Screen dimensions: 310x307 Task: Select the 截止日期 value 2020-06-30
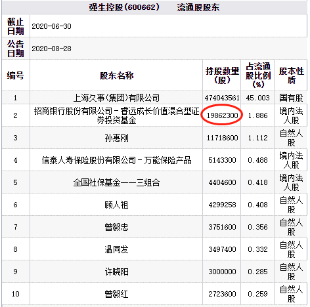tap(51, 26)
